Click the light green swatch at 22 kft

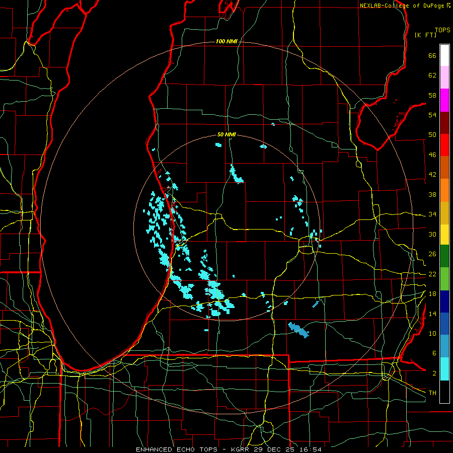point(444,279)
